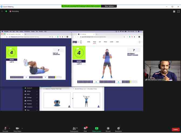This screenshot has height=137, width=181.
Task: Expand audio options arrow beside Unmute
Action: coord(9,128)
